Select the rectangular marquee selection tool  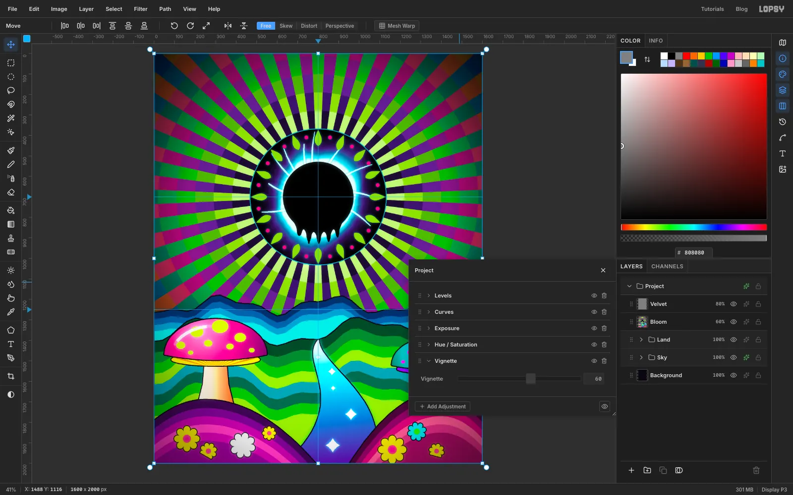pyautogui.click(x=11, y=63)
